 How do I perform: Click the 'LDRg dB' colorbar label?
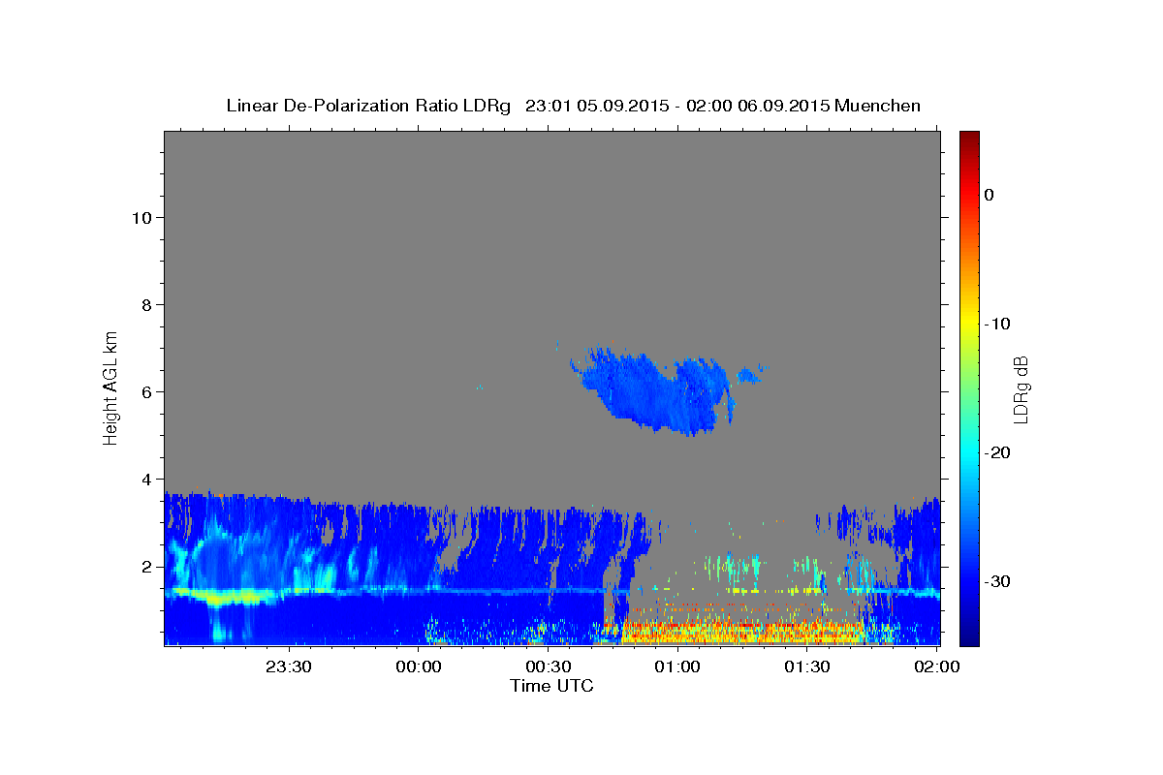(1020, 389)
